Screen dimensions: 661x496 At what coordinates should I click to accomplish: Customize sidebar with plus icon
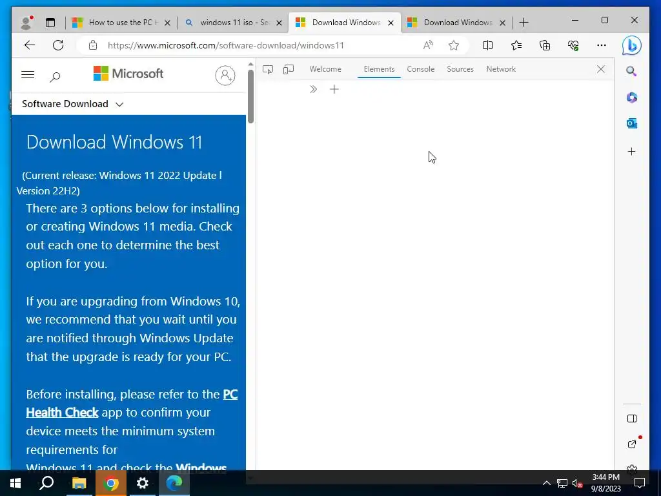(x=631, y=151)
